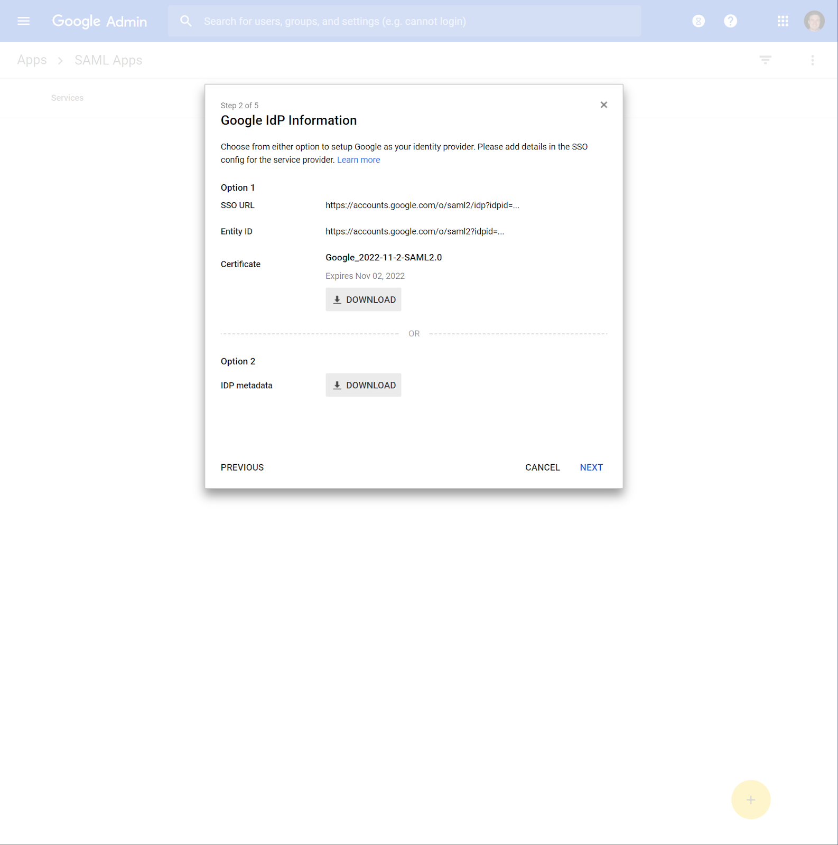Go back with PREVIOUS
Screen dimensions: 838x845
242,467
